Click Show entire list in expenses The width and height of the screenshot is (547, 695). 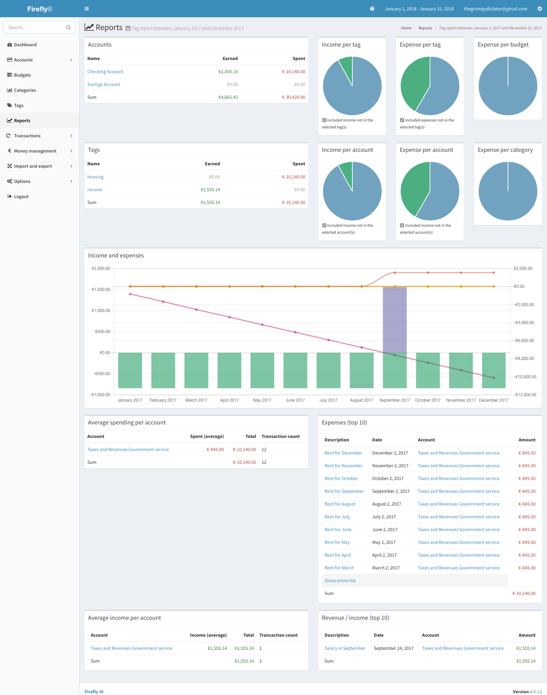(x=340, y=580)
